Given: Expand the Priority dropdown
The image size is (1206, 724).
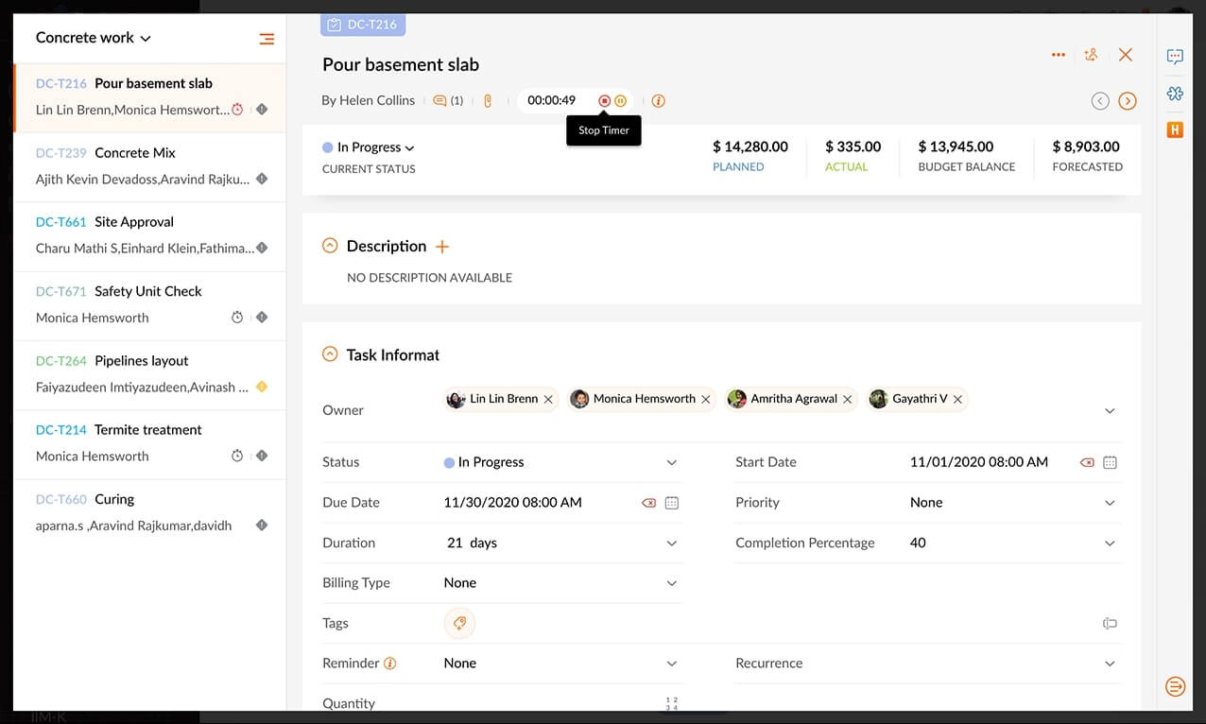Looking at the screenshot, I should click(x=1110, y=503).
